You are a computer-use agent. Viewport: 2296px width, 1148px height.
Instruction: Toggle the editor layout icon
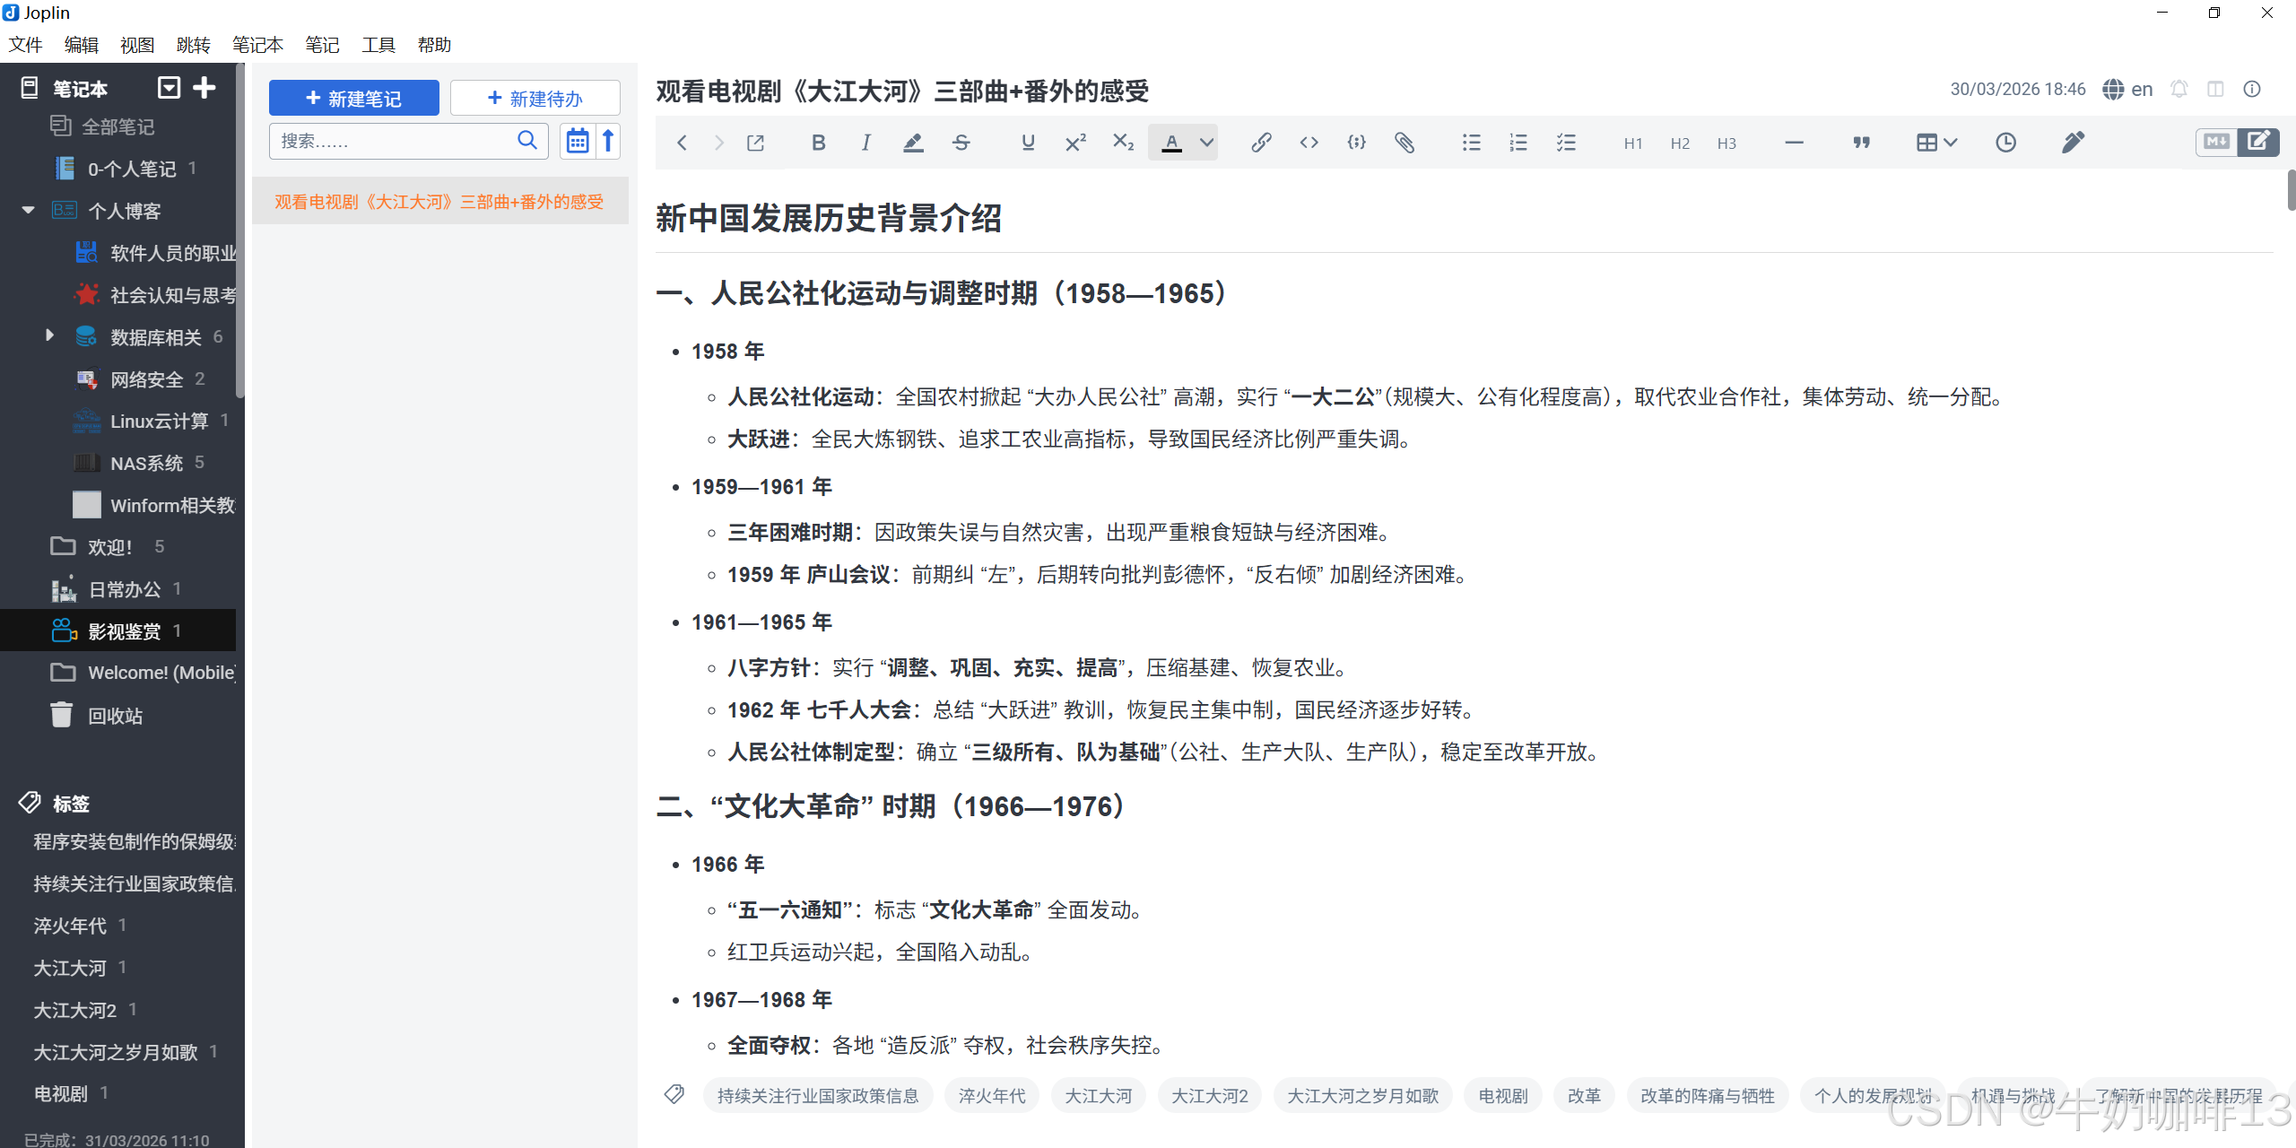tap(2215, 89)
